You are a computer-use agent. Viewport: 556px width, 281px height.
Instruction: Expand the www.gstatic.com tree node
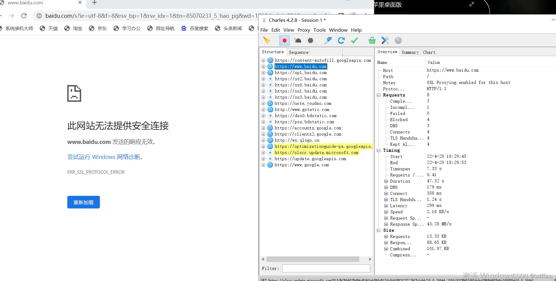coord(263,109)
